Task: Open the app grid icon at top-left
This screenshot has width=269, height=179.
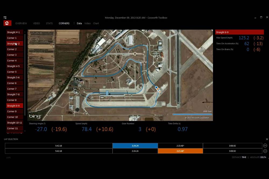Action: coord(5,17)
